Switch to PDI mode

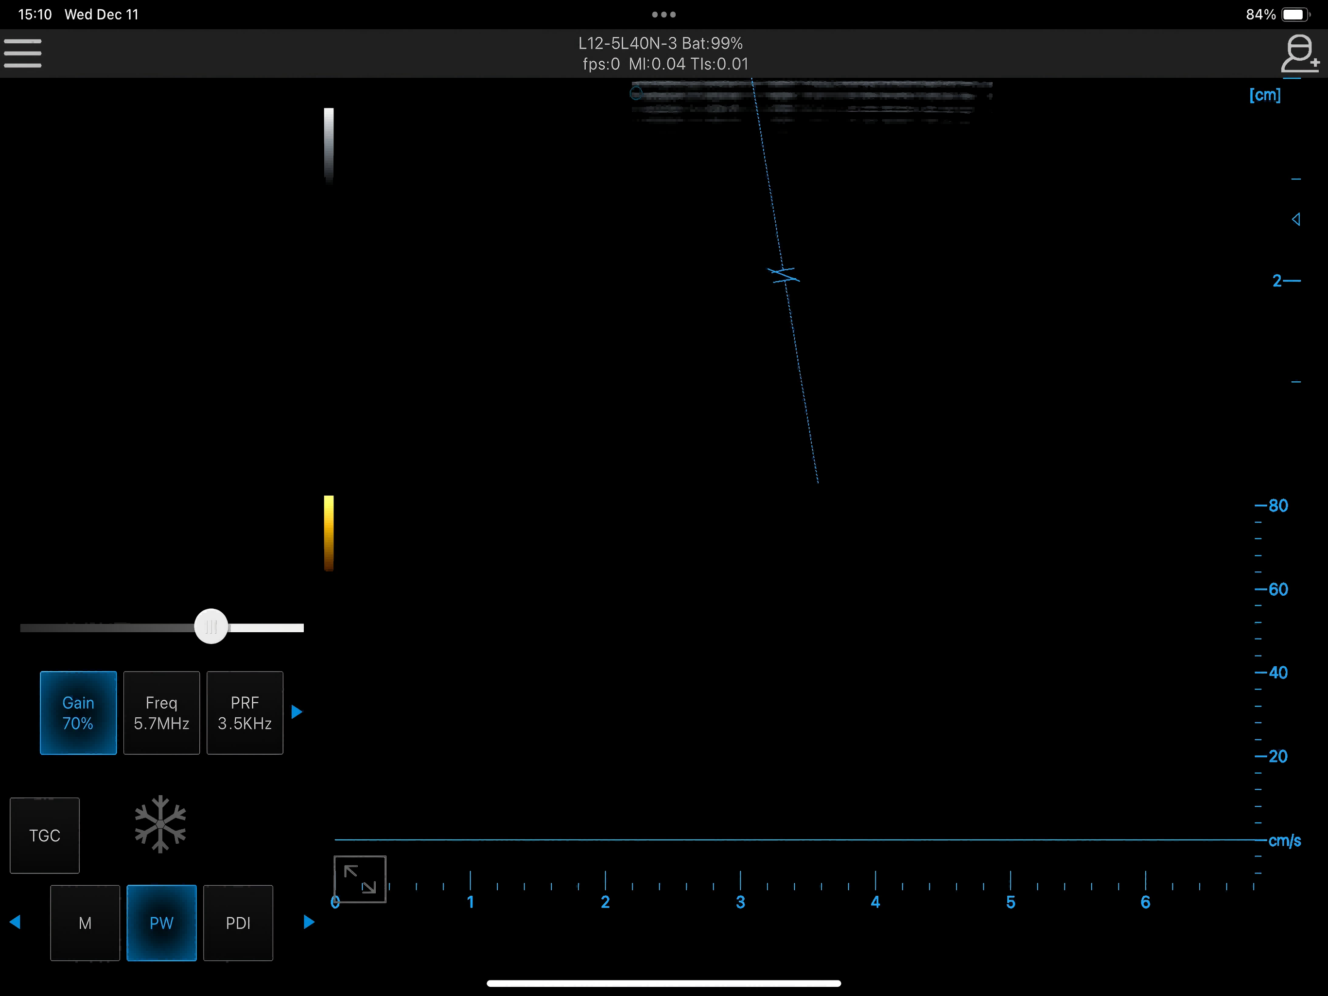pos(238,923)
